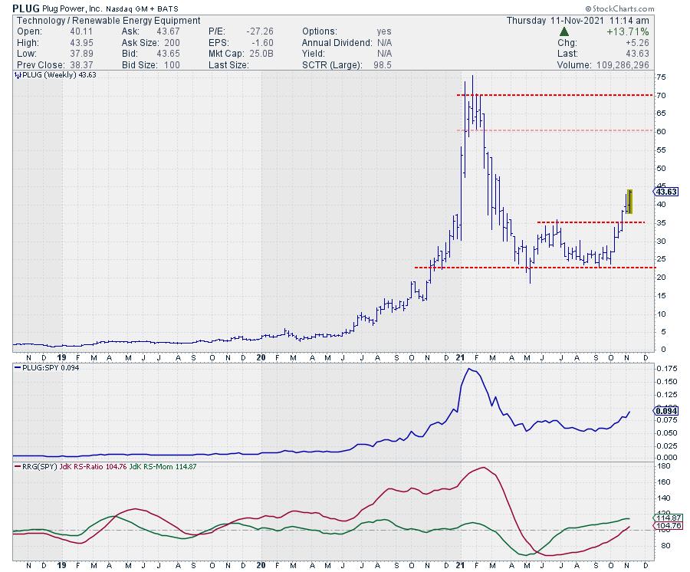
Task: Click the PLUG ticker symbol title
Action: (x=26, y=8)
